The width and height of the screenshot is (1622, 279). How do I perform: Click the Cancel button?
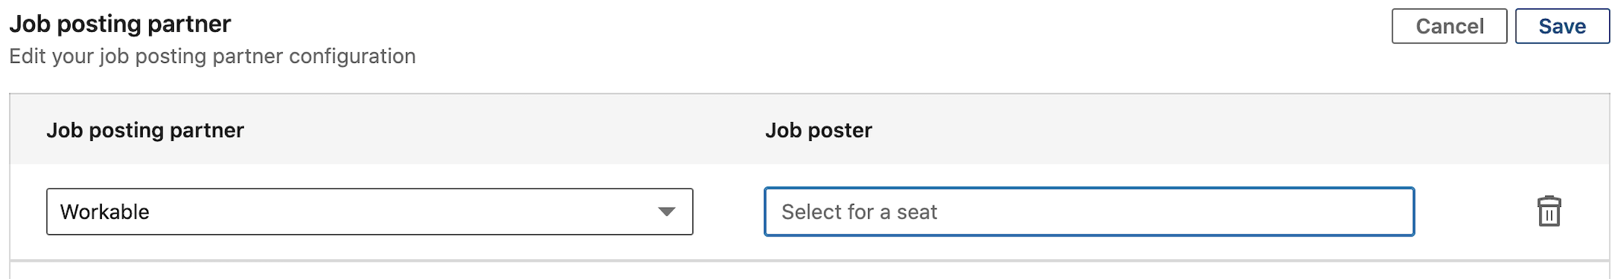click(1449, 27)
